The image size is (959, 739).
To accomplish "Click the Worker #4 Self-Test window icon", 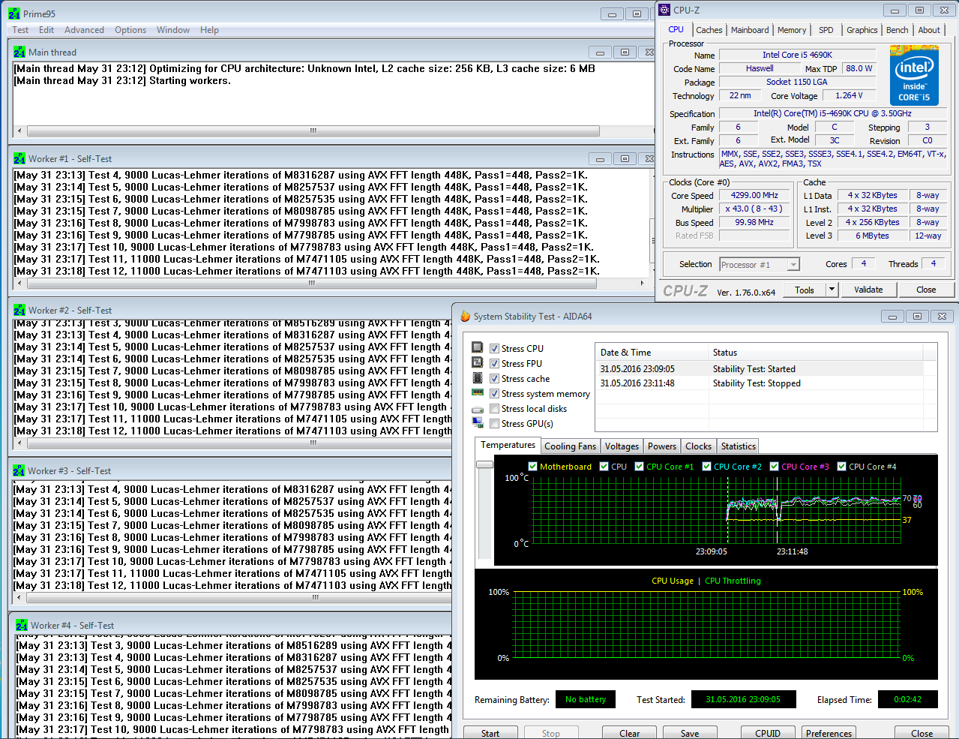I will tap(22, 626).
